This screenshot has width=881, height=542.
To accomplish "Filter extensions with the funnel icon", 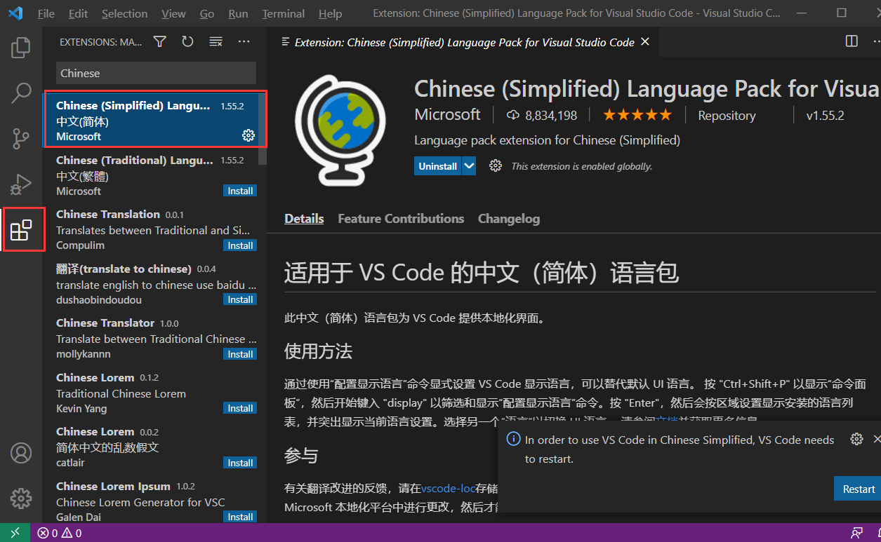I will [160, 42].
